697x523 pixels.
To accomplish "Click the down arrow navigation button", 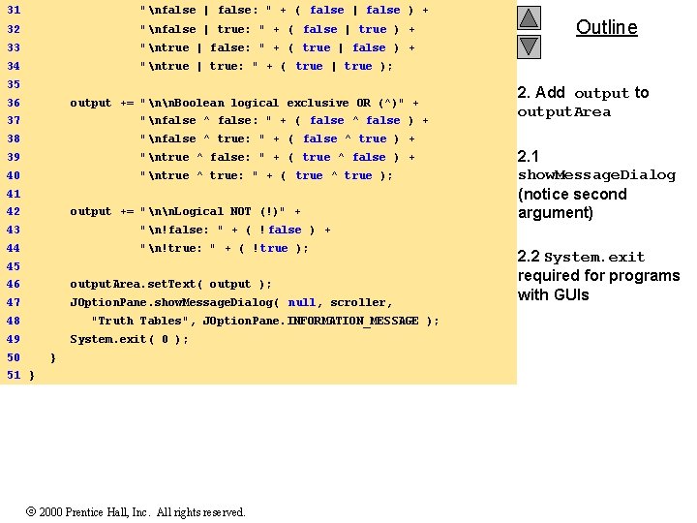I will [529, 46].
